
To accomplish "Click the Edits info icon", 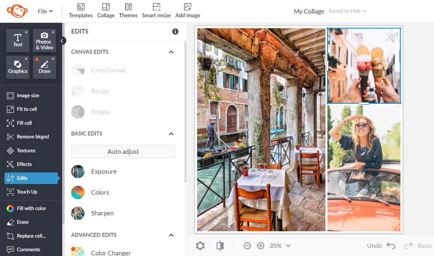I will pos(175,31).
